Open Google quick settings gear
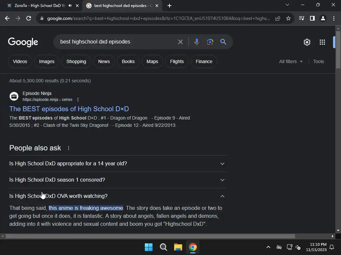 (x=307, y=42)
